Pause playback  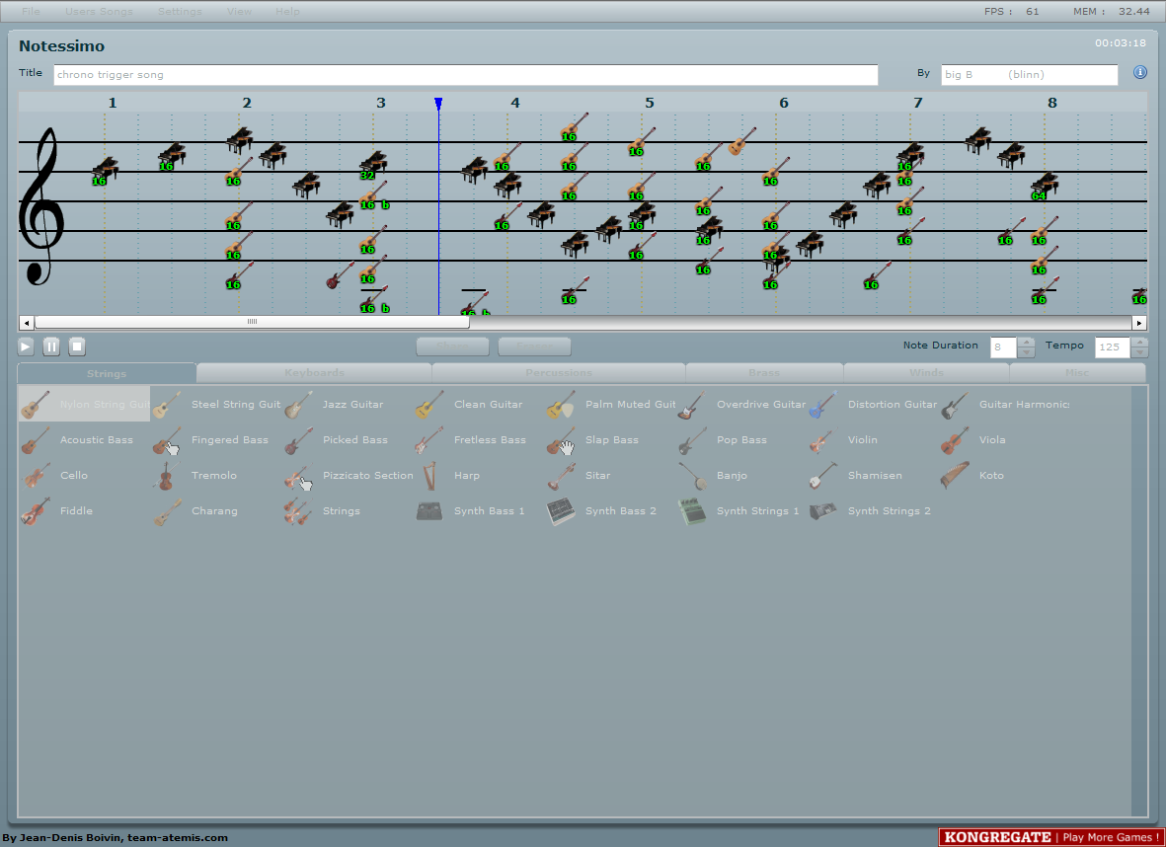click(x=51, y=346)
